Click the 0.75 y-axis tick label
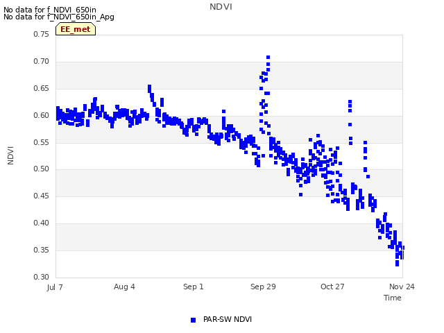This screenshot has width=444, height=333. (42, 34)
